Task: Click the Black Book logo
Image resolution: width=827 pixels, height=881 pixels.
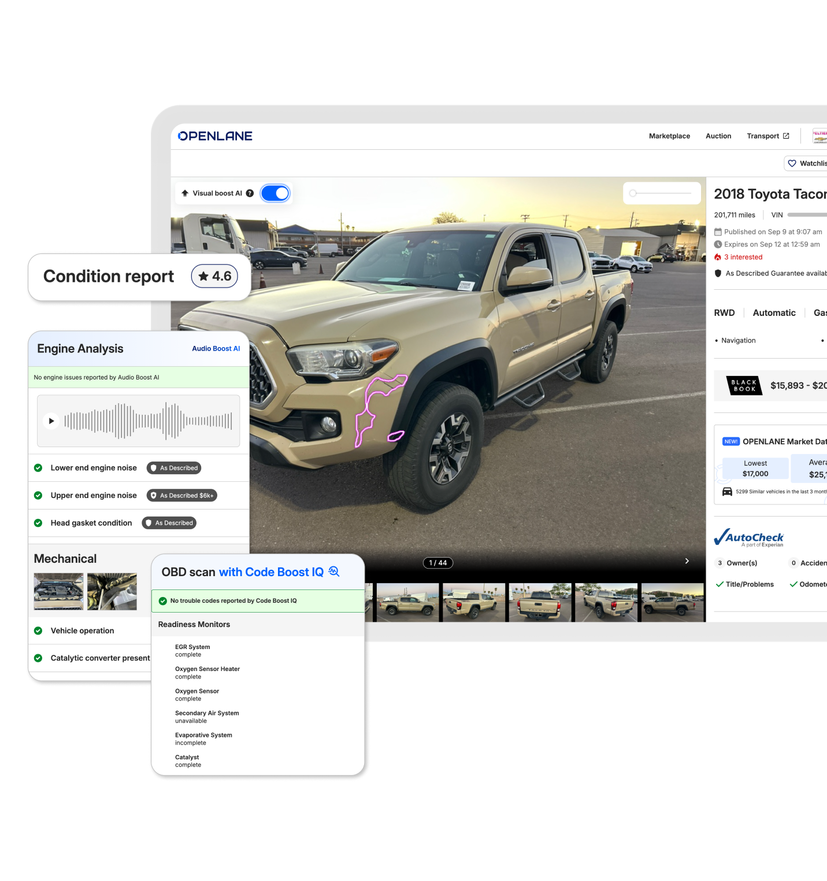Action: point(744,386)
